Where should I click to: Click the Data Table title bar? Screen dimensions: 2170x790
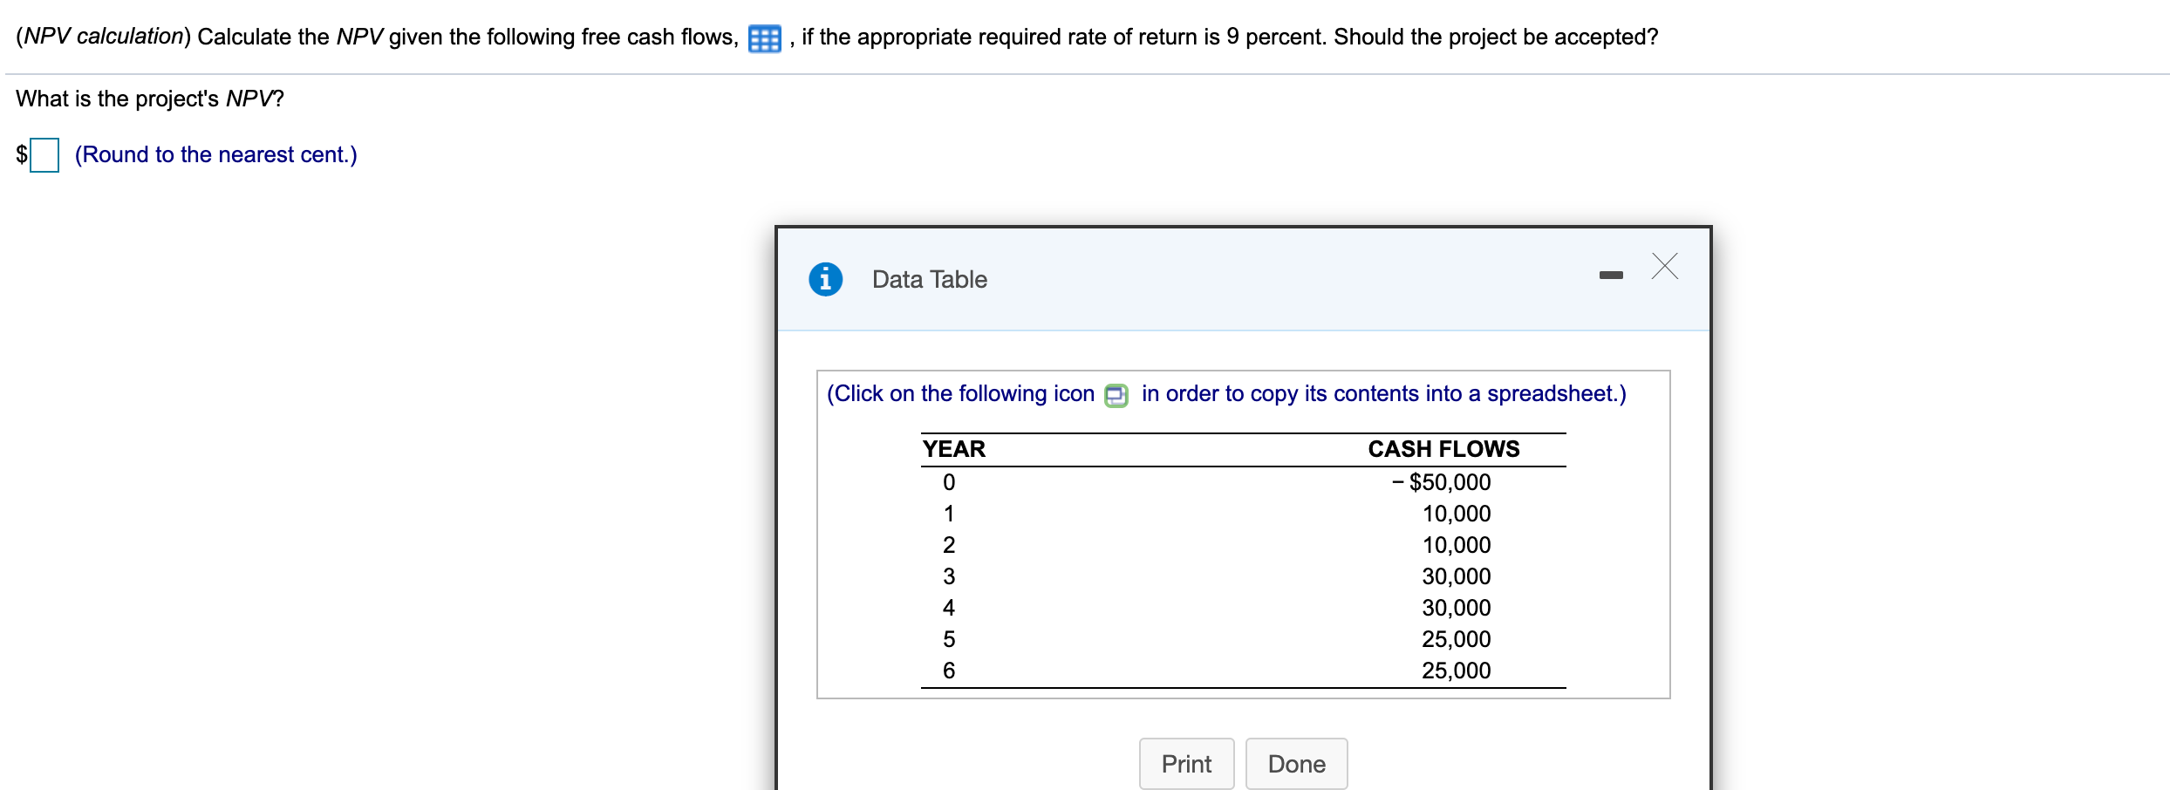pyautogui.click(x=928, y=279)
